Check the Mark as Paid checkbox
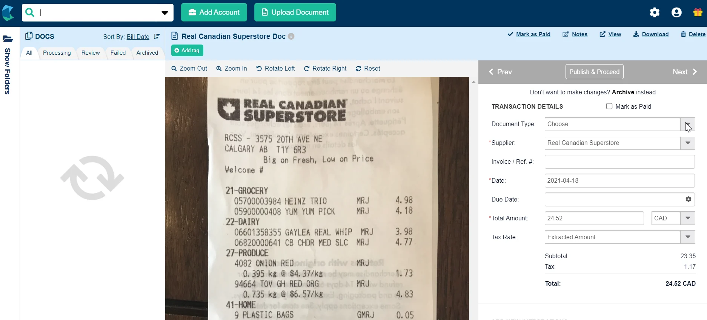Screen dimensions: 707x320 609,106
